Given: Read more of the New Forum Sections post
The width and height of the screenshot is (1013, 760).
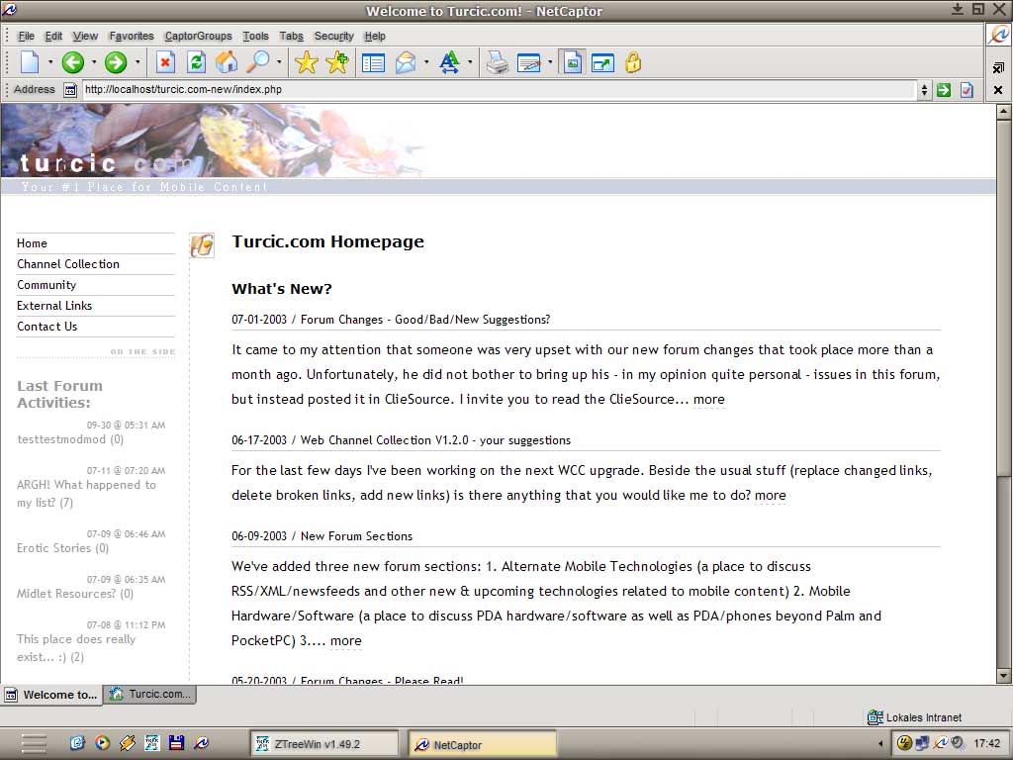Looking at the screenshot, I should [x=345, y=641].
